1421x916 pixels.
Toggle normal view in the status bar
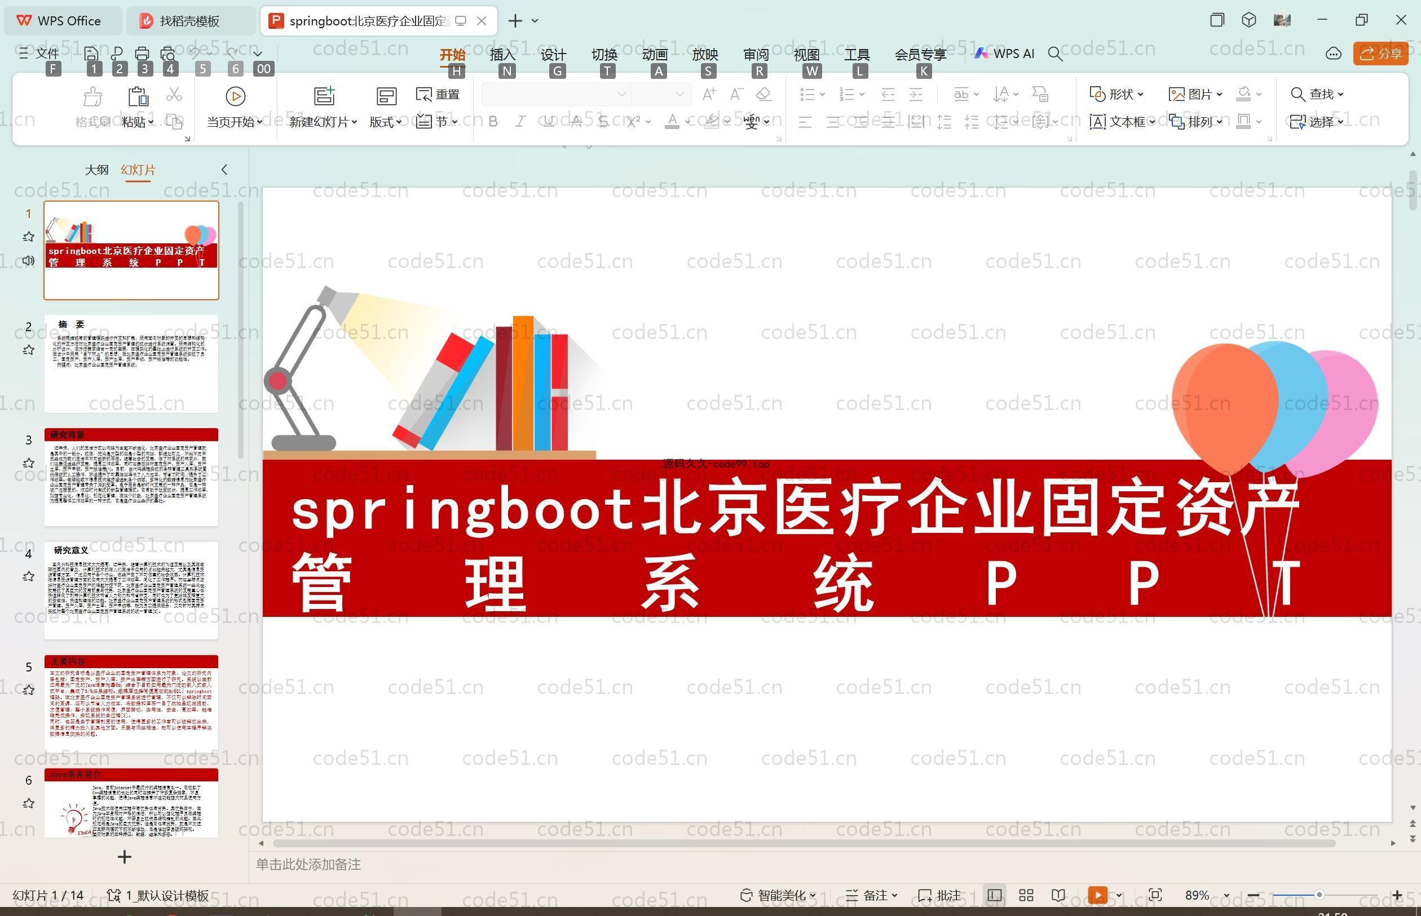994,895
